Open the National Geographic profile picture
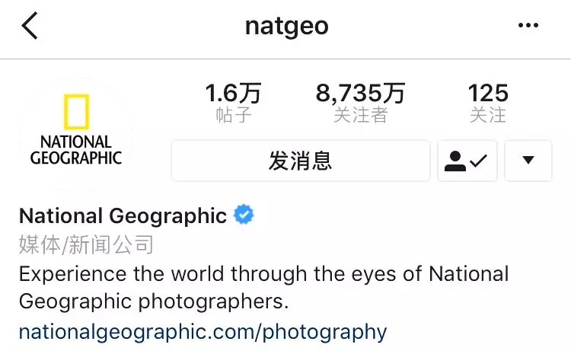 pos(76,134)
